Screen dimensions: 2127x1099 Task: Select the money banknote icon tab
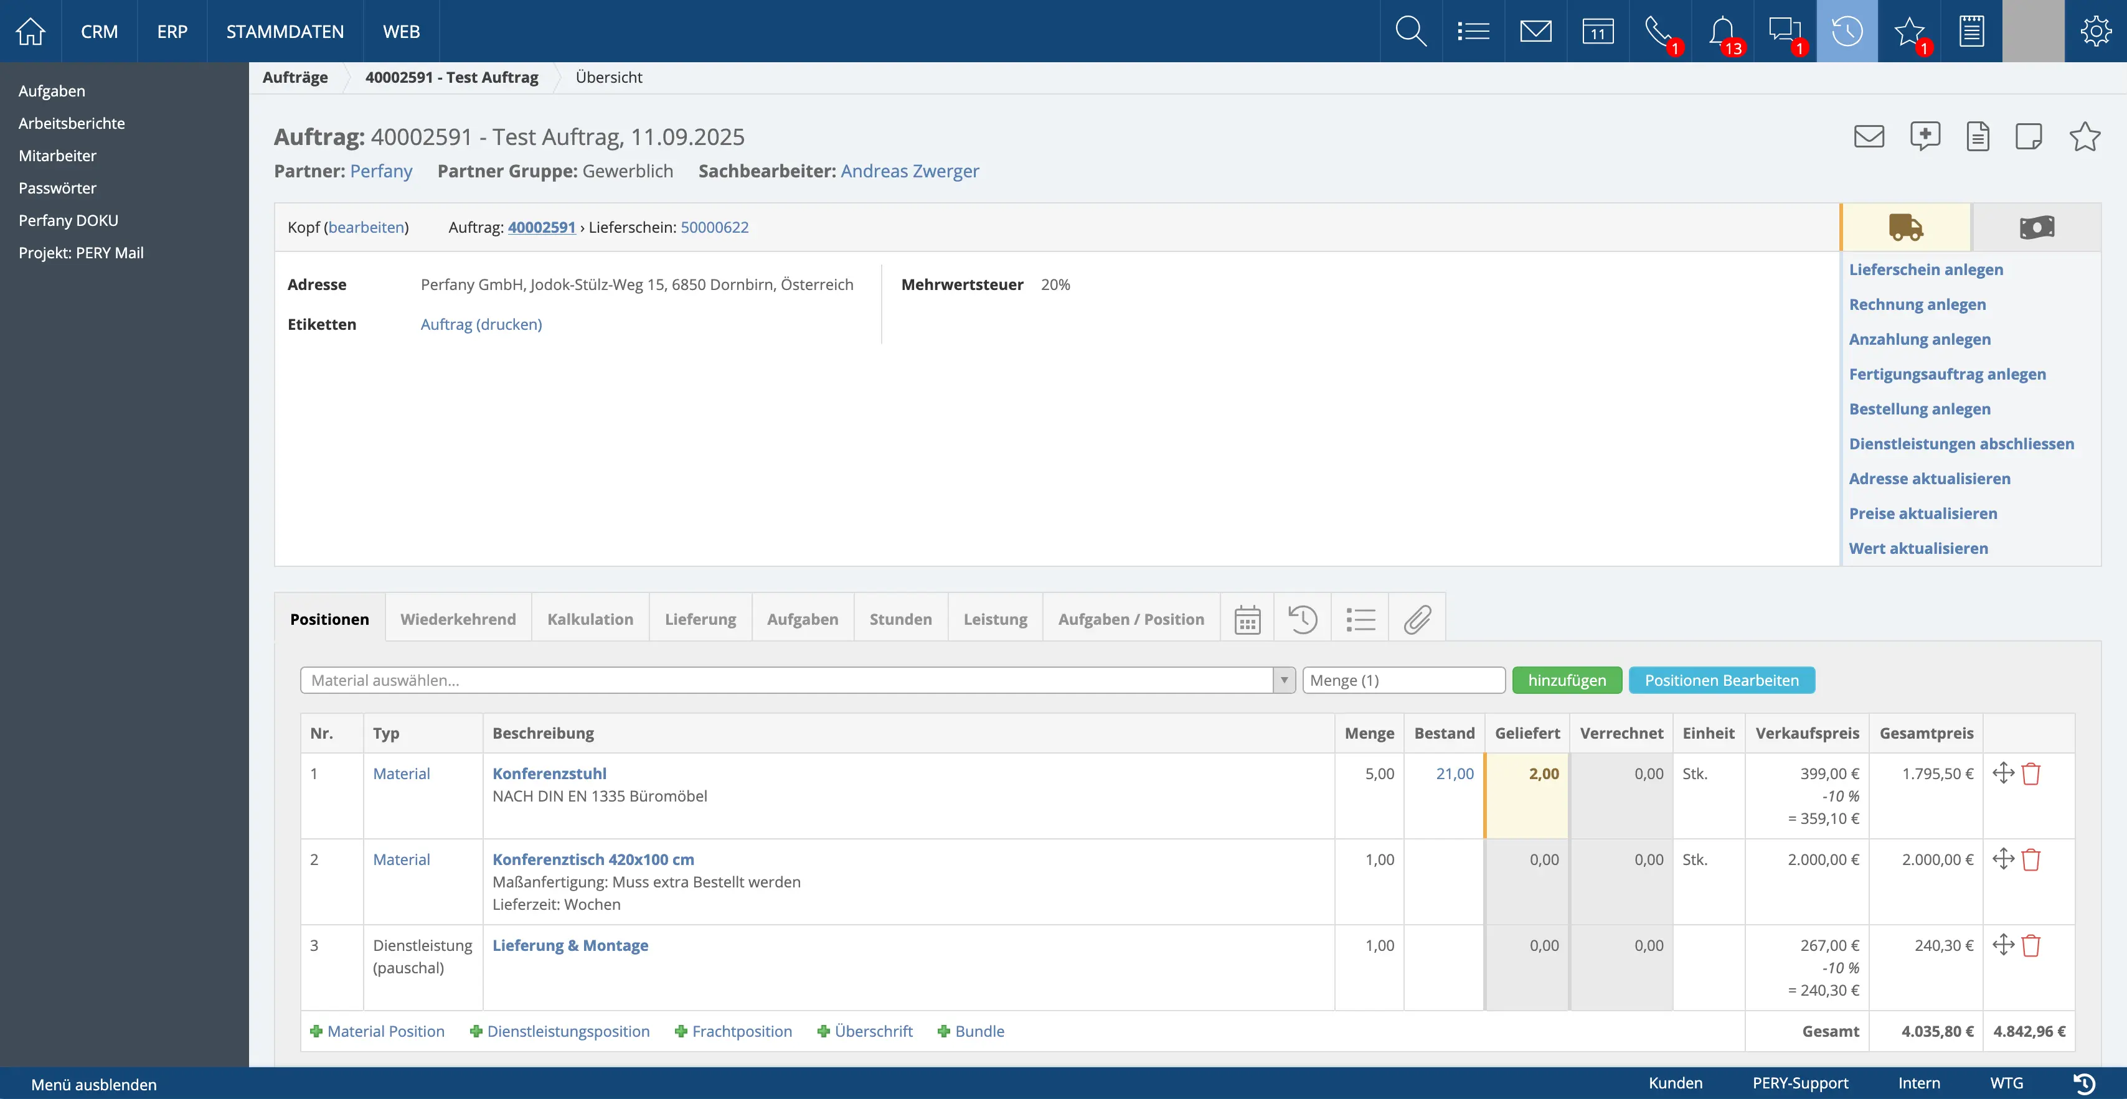click(2036, 227)
